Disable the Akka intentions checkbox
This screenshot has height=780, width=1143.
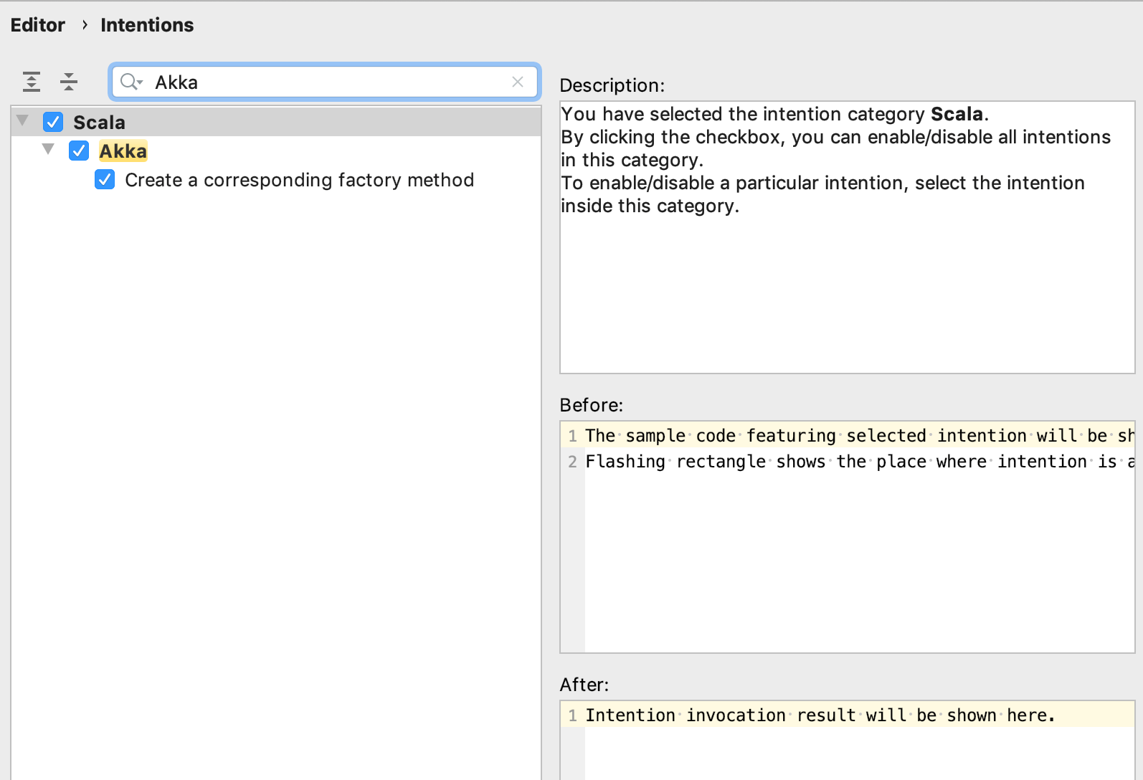click(79, 151)
